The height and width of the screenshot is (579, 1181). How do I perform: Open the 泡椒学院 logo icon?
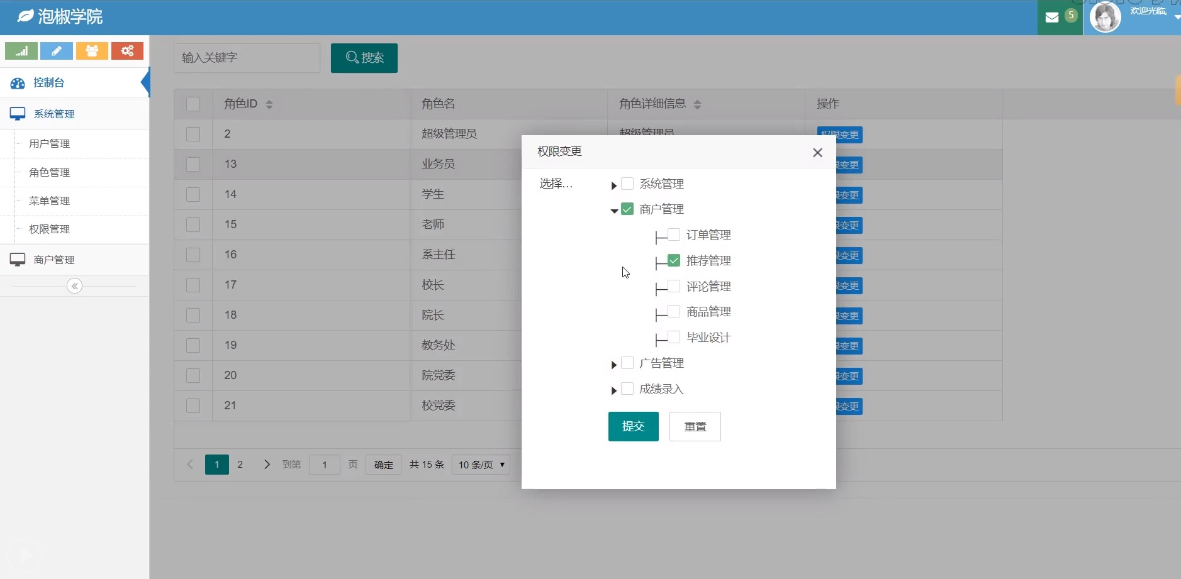pyautogui.click(x=26, y=15)
